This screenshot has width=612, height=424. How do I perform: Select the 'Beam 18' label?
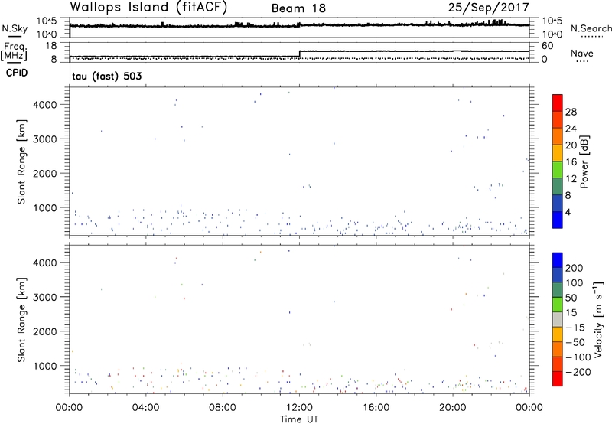[298, 8]
